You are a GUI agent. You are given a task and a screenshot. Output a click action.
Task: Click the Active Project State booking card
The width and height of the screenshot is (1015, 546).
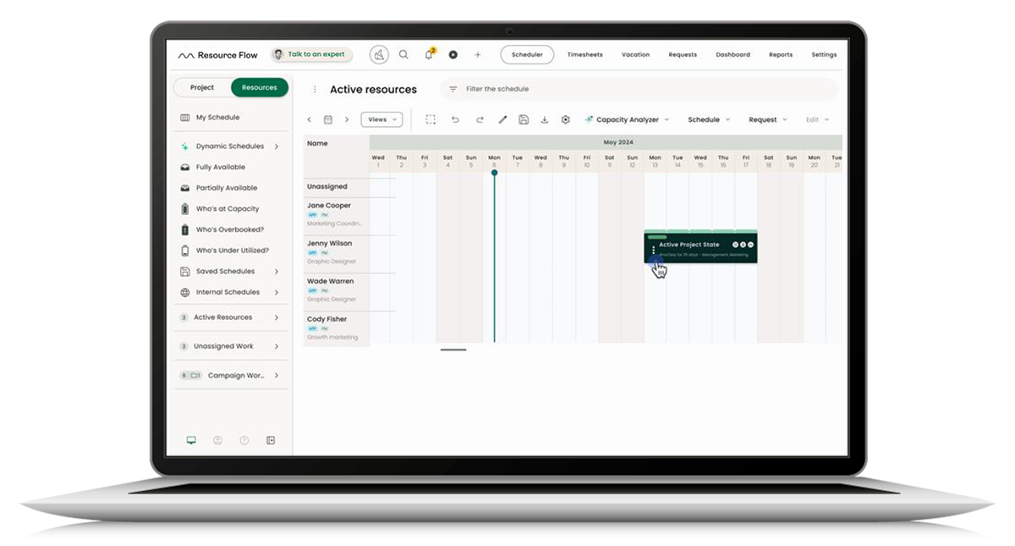pyautogui.click(x=700, y=247)
